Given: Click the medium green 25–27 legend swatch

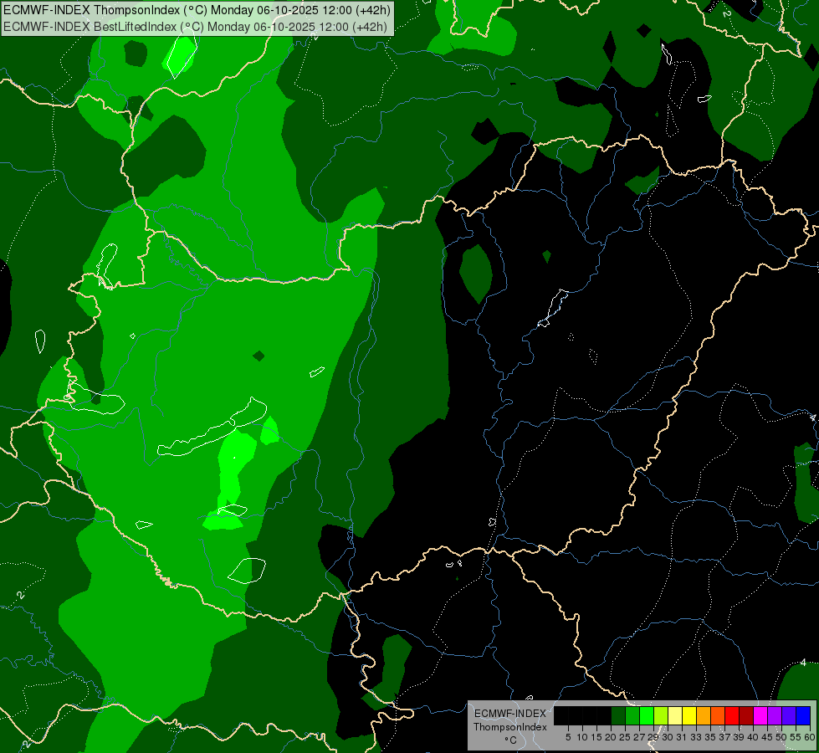Looking at the screenshot, I should tap(632, 715).
